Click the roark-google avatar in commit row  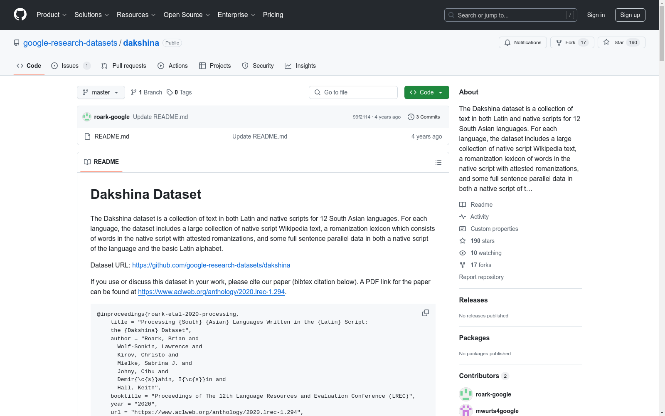pyautogui.click(x=87, y=117)
